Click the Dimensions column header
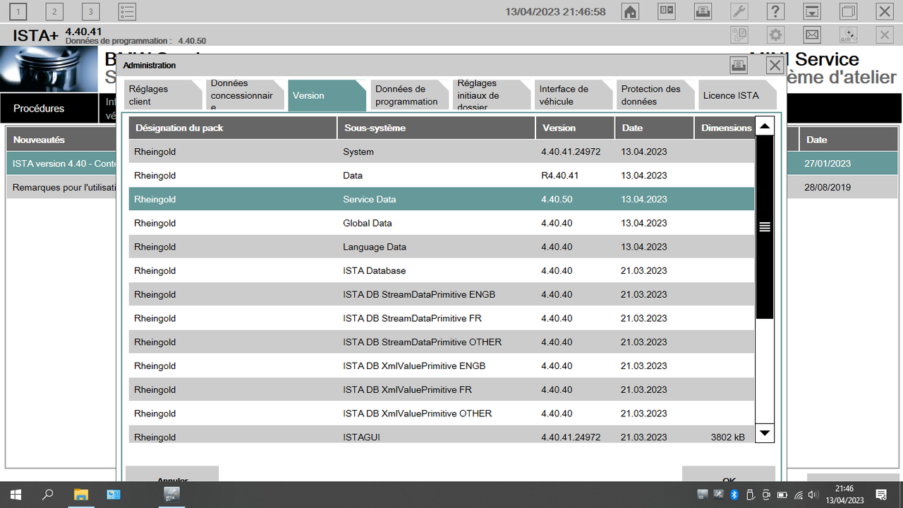Screen dimensions: 903x508 click(x=725, y=128)
